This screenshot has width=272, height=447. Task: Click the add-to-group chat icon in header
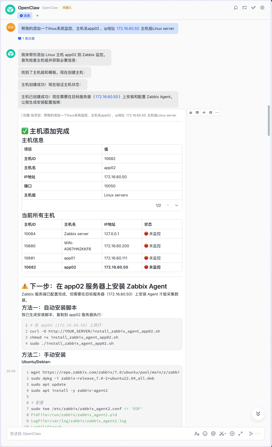pyautogui.click(x=245, y=8)
